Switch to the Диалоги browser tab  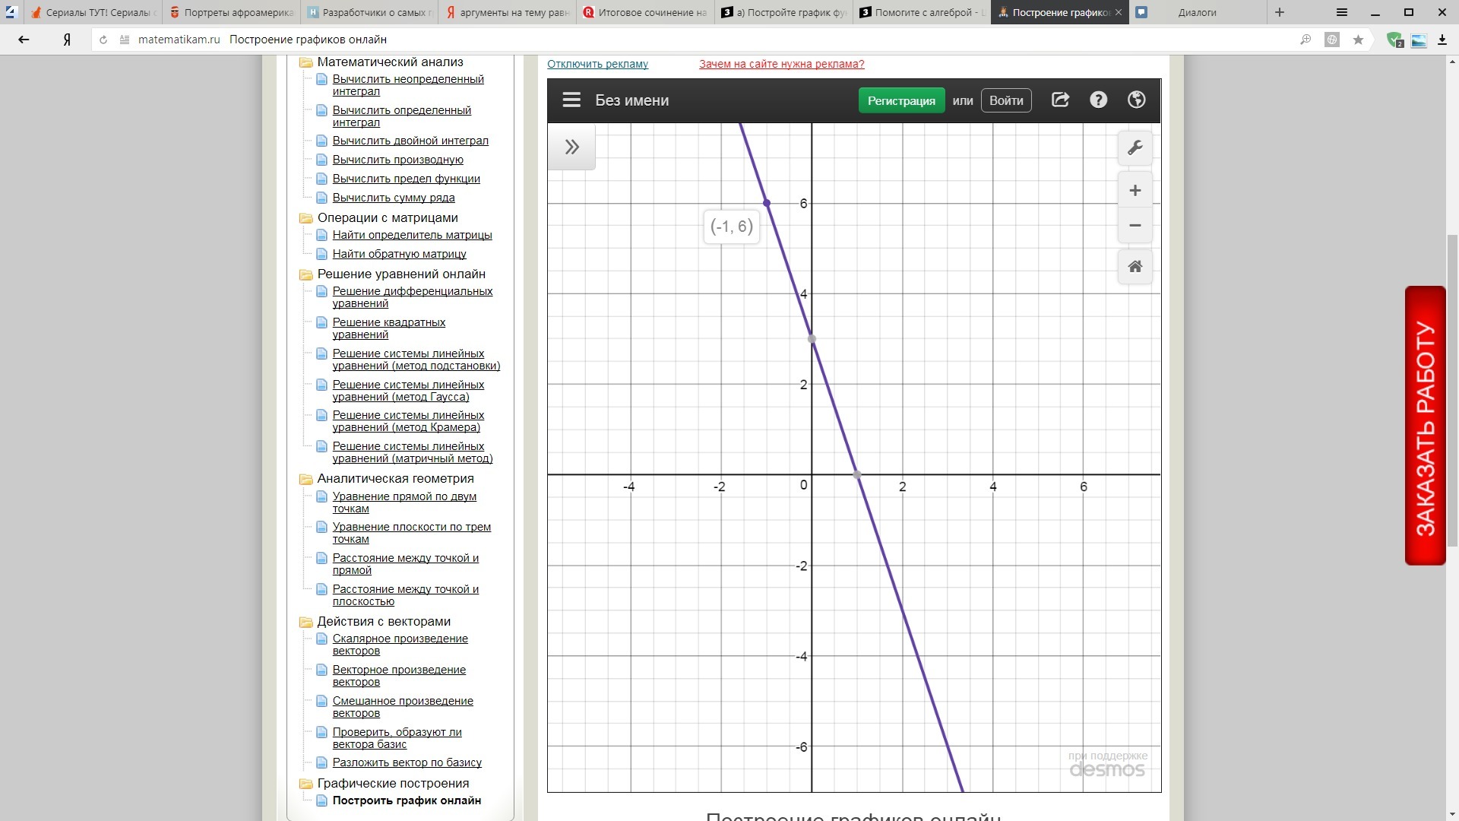[1196, 12]
